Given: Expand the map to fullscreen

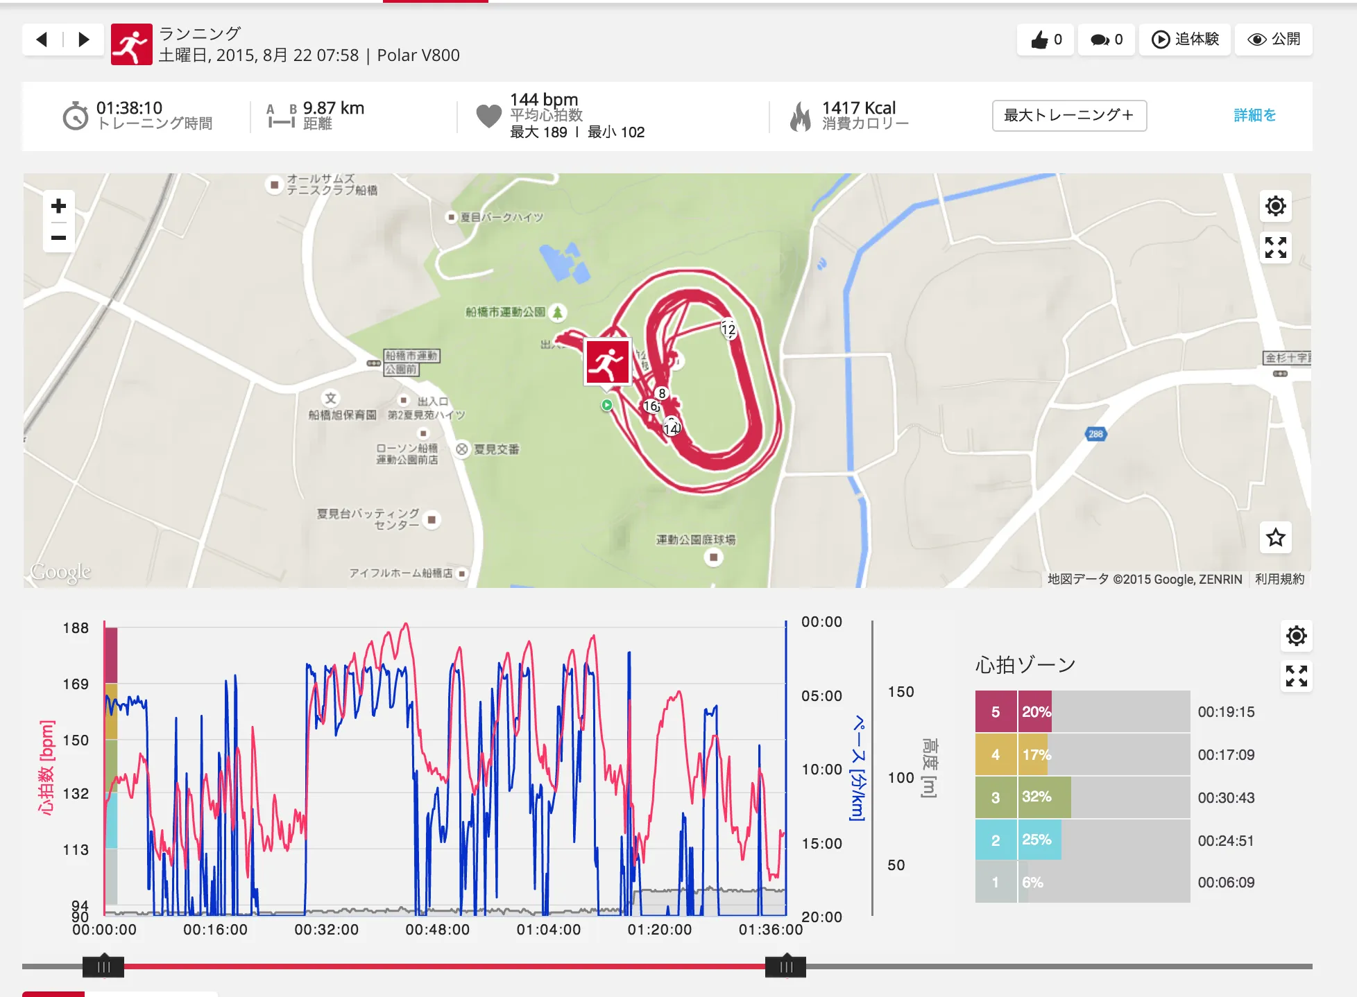Looking at the screenshot, I should [x=1275, y=248].
